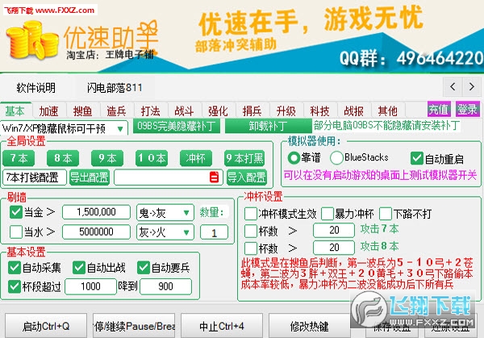Enable the 下路不打 checkbox

coord(386,214)
